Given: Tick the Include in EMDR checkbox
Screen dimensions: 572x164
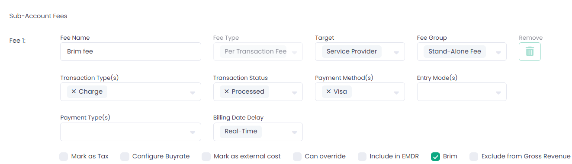Looking at the screenshot, I should point(362,156).
